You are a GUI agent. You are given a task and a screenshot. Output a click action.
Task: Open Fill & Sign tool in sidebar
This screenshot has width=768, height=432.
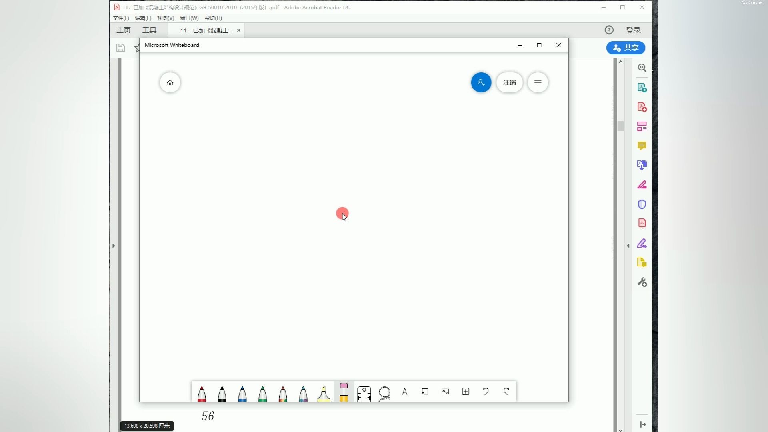(x=642, y=243)
